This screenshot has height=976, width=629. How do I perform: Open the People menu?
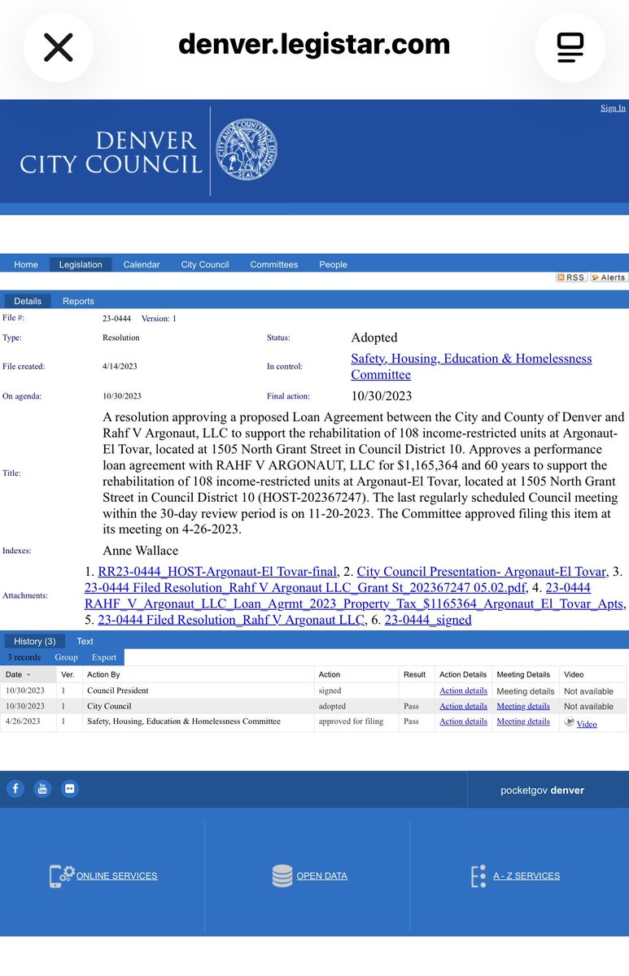[x=333, y=264]
